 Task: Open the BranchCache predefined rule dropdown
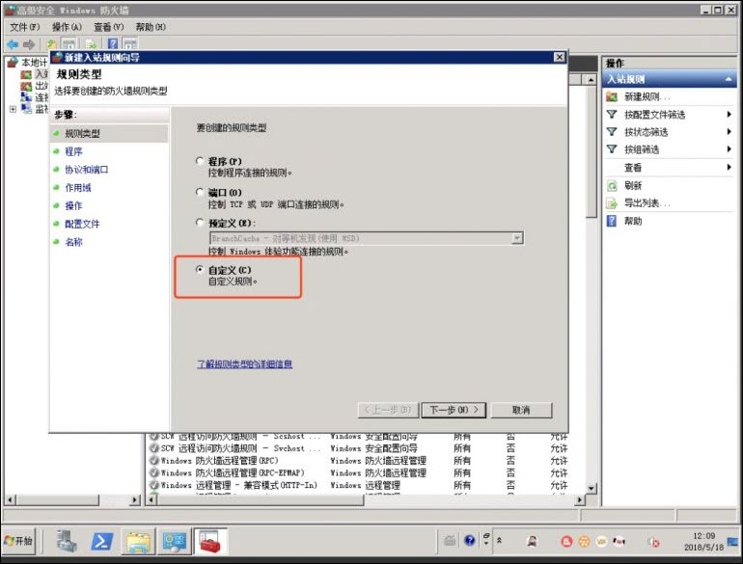pyautogui.click(x=517, y=238)
